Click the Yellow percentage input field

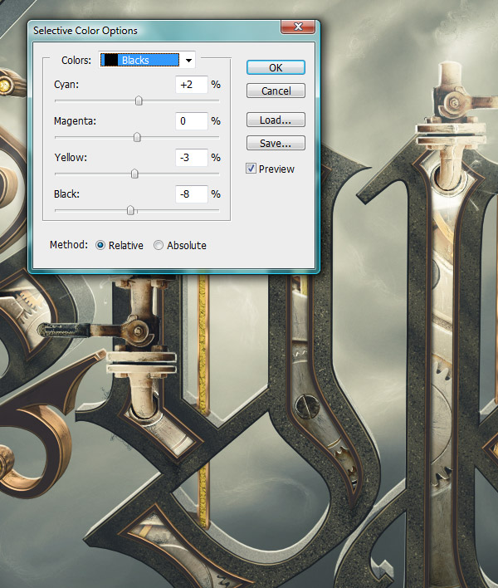[x=192, y=158]
